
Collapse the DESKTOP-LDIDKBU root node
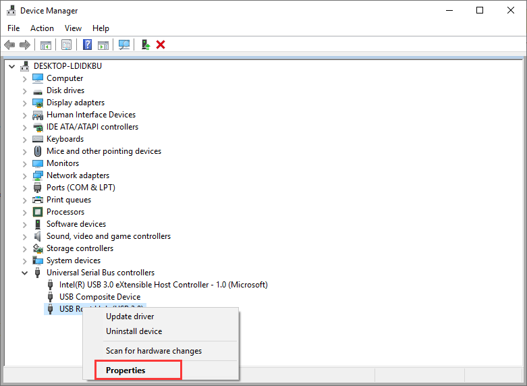click(11, 66)
